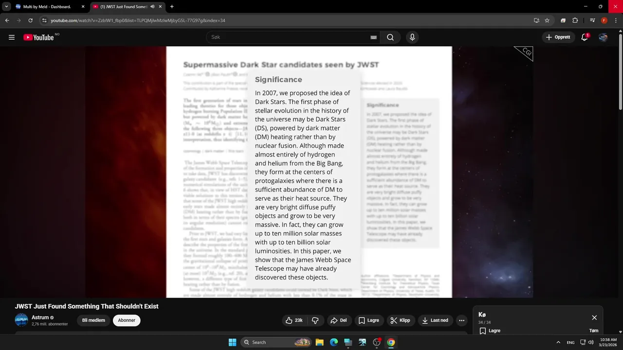Install app icon in address bar
The width and height of the screenshot is (623, 350).
coord(536,20)
